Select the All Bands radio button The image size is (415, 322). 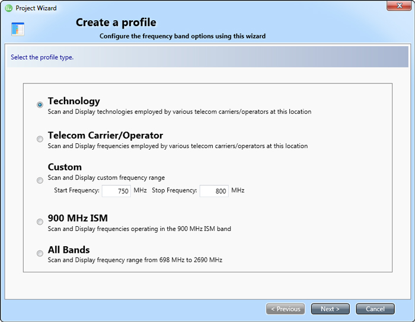coord(40,253)
